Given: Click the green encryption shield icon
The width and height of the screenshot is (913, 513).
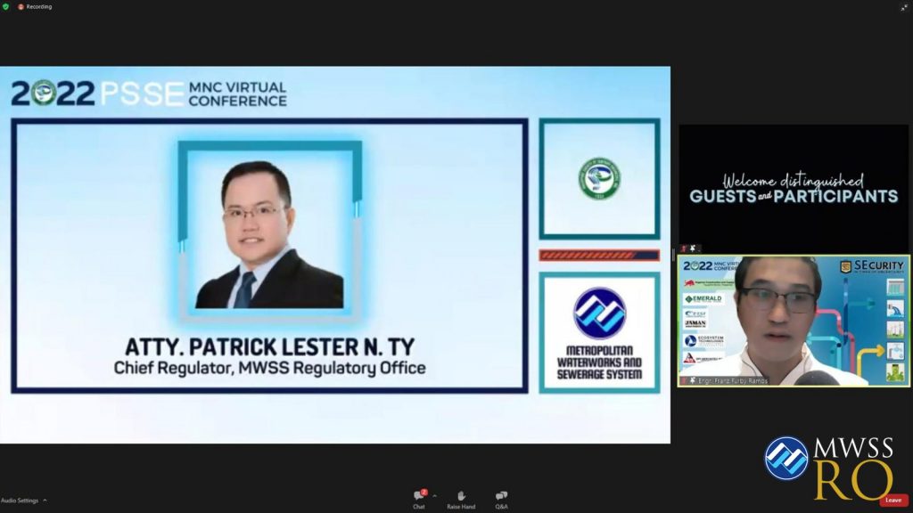Looking at the screenshot, I should click(x=6, y=7).
